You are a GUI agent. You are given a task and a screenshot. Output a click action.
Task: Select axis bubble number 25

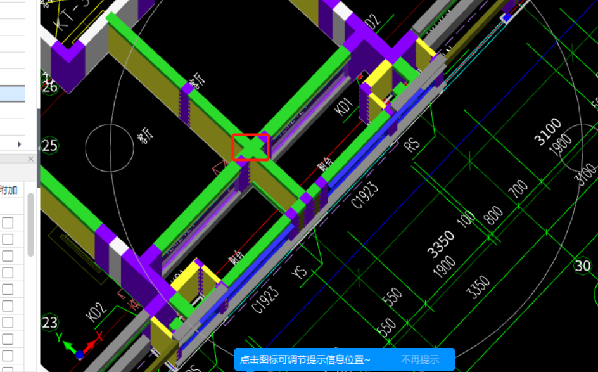click(49, 145)
